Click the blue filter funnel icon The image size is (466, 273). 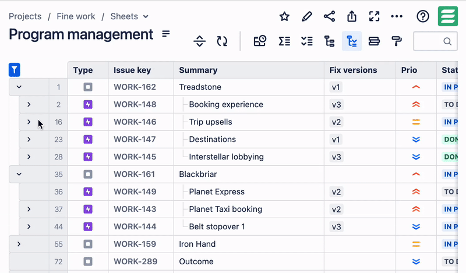(14, 70)
